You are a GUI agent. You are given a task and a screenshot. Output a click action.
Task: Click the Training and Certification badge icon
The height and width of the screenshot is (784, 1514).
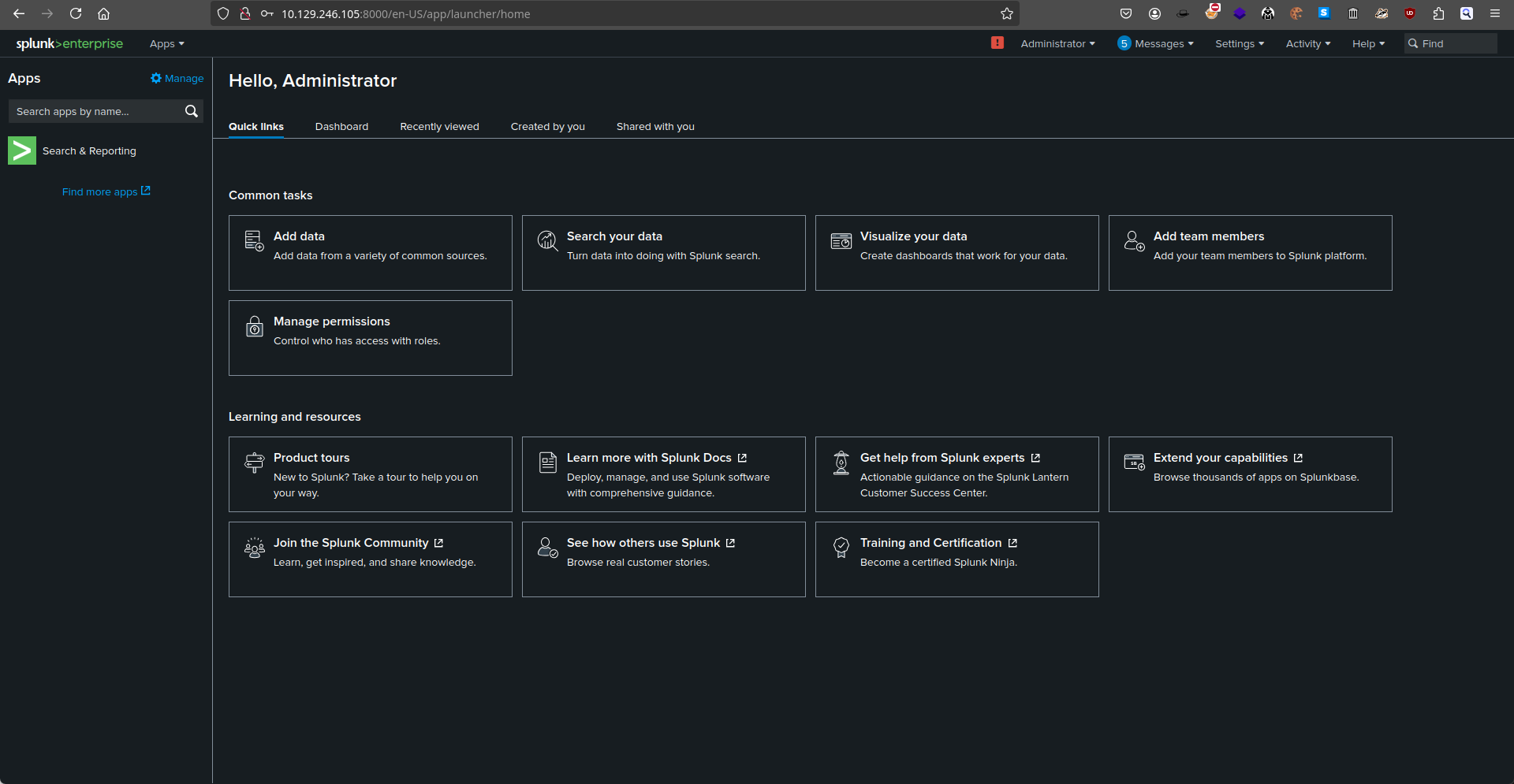841,547
